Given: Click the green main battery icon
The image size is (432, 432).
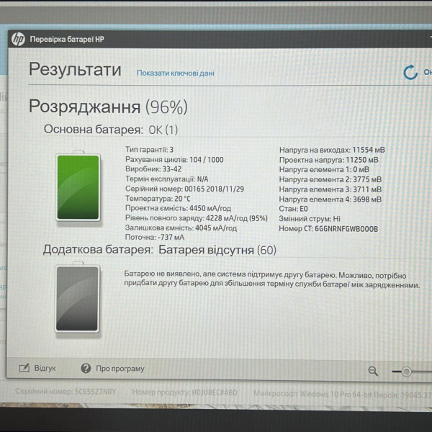Looking at the screenshot, I should (x=78, y=186).
